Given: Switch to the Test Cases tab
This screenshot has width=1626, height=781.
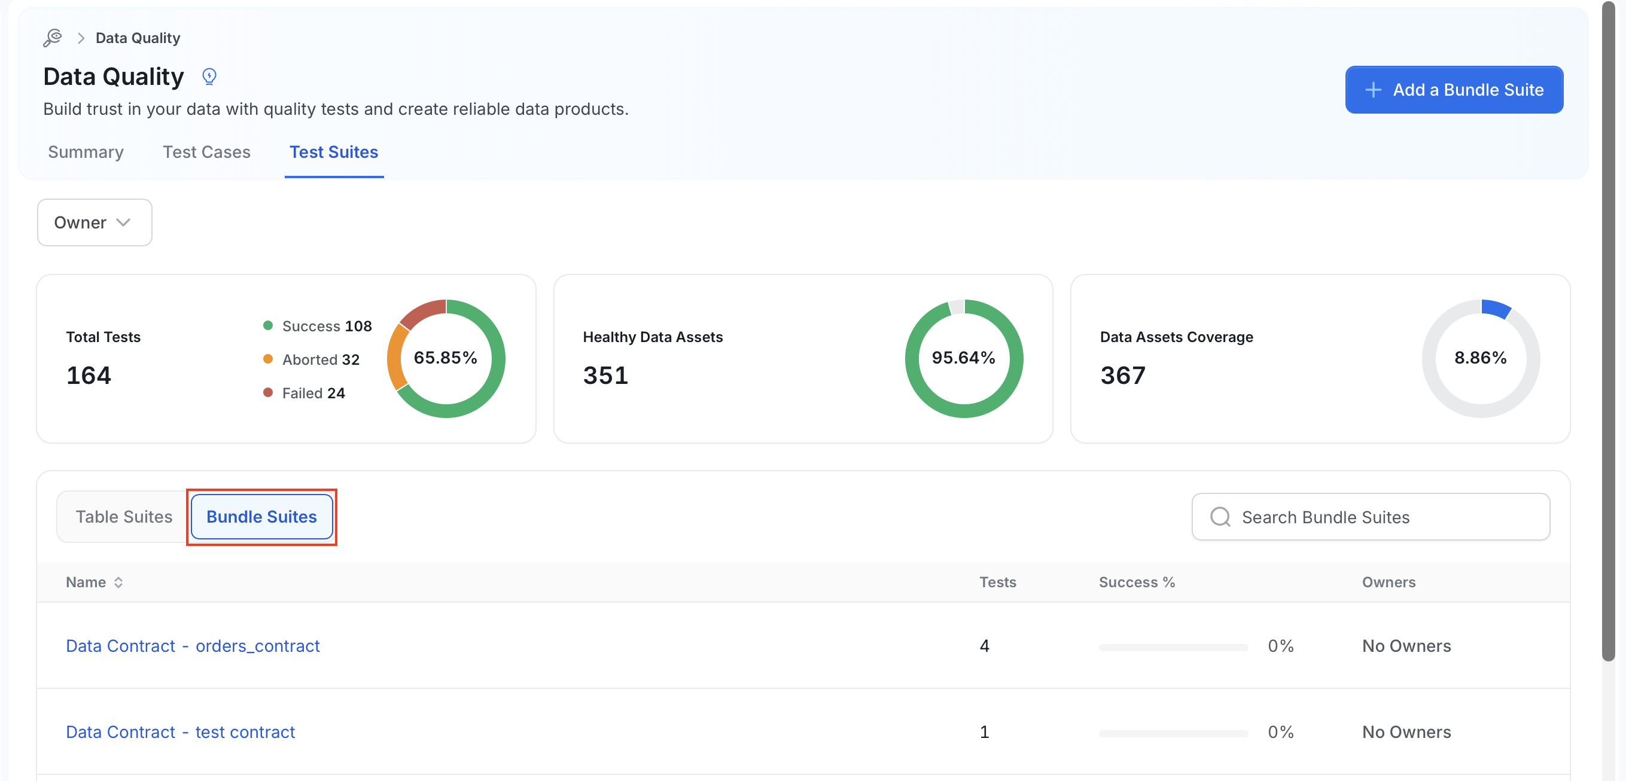Looking at the screenshot, I should 206,152.
